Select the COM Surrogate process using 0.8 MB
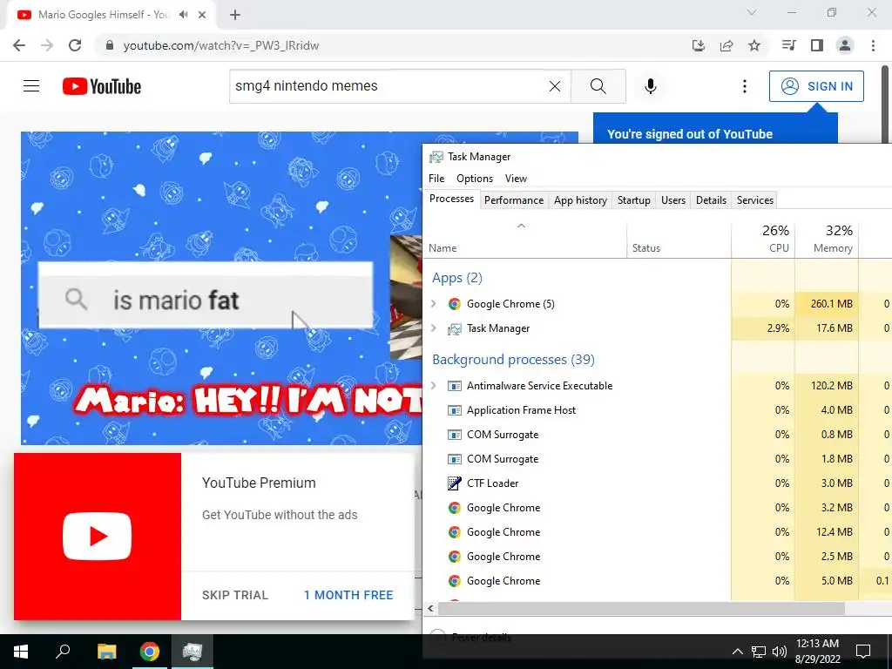Viewport: 892px width, 669px height. [x=658, y=435]
